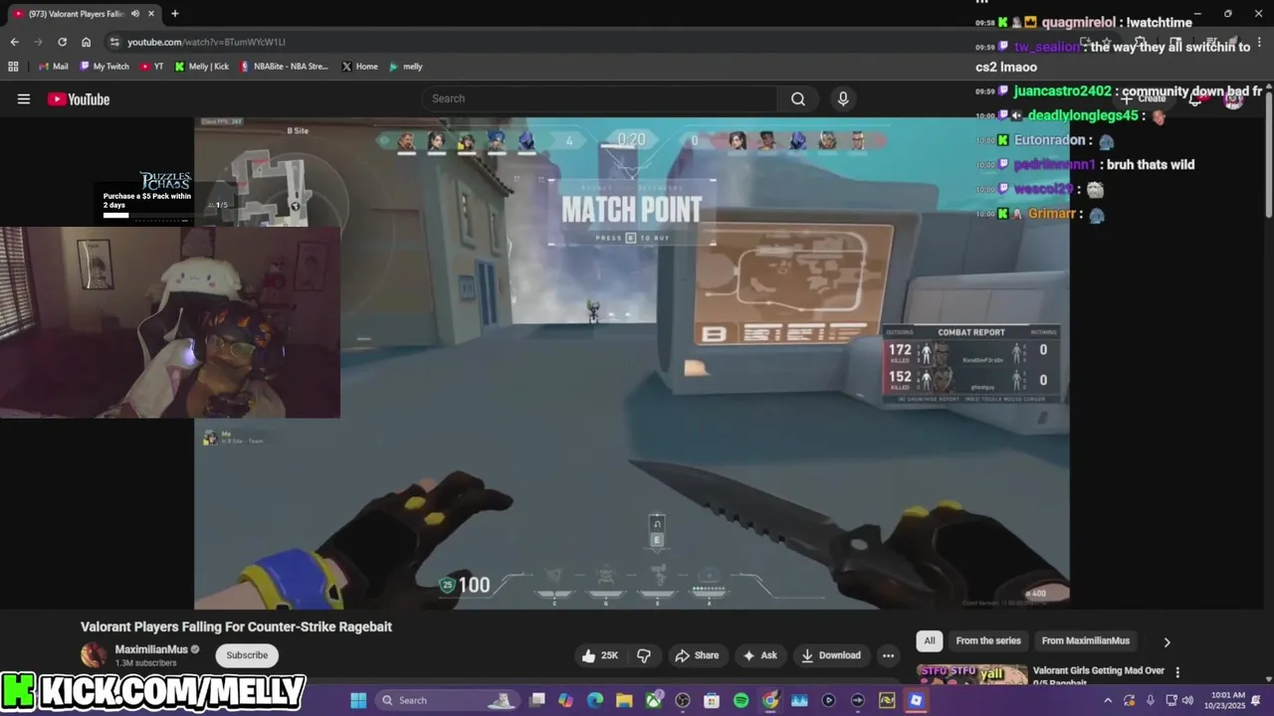Viewport: 1274px width, 716px height.
Task: Open Microsoft Store from taskbar
Action: click(x=712, y=700)
